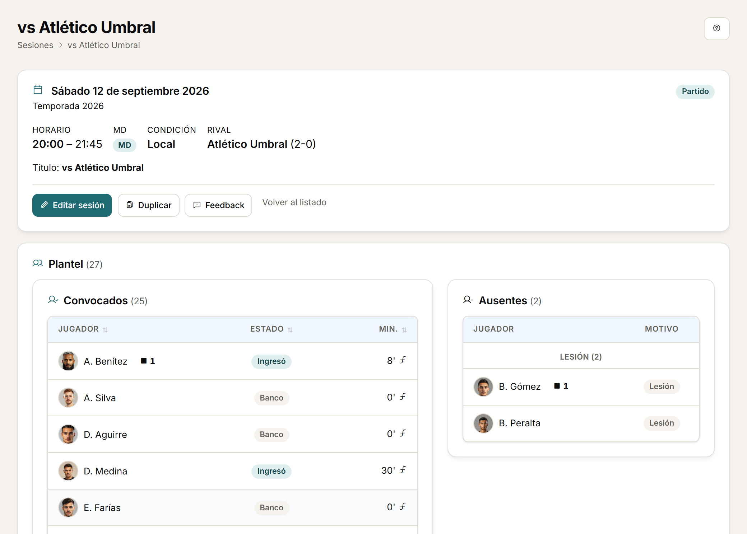This screenshot has height=534, width=747.
Task: Click the Local condition value
Action: (x=161, y=144)
